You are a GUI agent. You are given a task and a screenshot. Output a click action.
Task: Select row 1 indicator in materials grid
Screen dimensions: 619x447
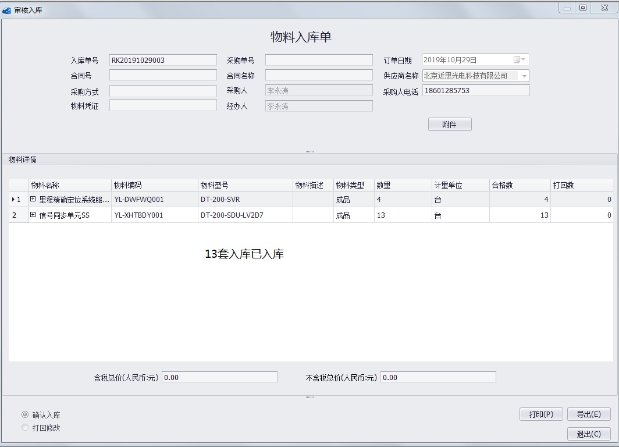click(17, 200)
